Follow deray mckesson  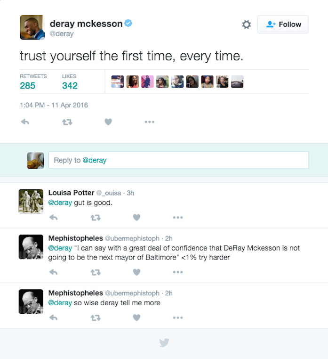[283, 24]
